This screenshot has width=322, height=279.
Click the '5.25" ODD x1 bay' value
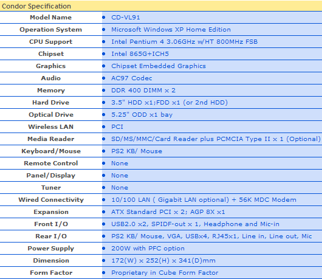click(x=142, y=115)
